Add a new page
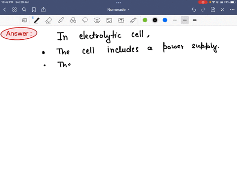Screen dimensions: 237x177 pyautogui.click(x=213, y=10)
